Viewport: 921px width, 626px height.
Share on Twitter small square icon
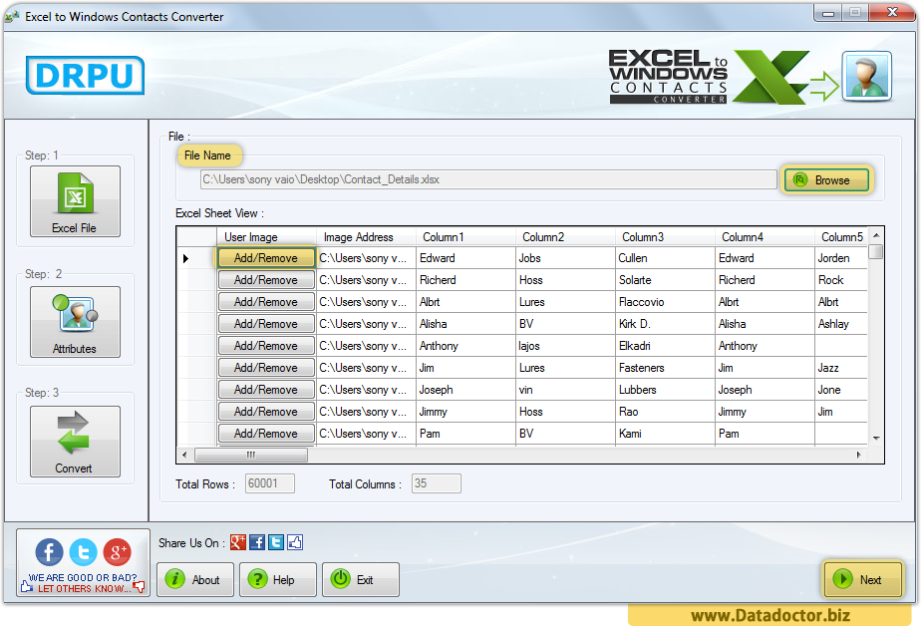point(276,542)
